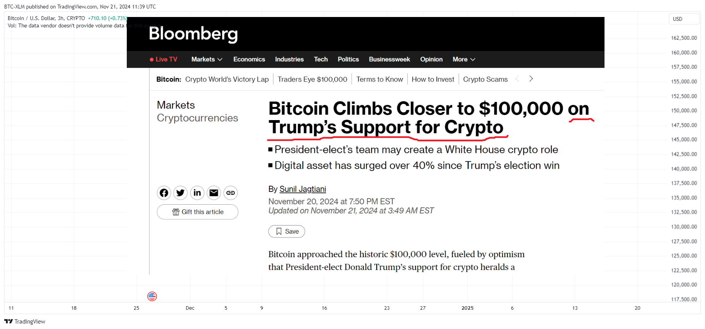Click the TradingView logo at bottom

25,322
